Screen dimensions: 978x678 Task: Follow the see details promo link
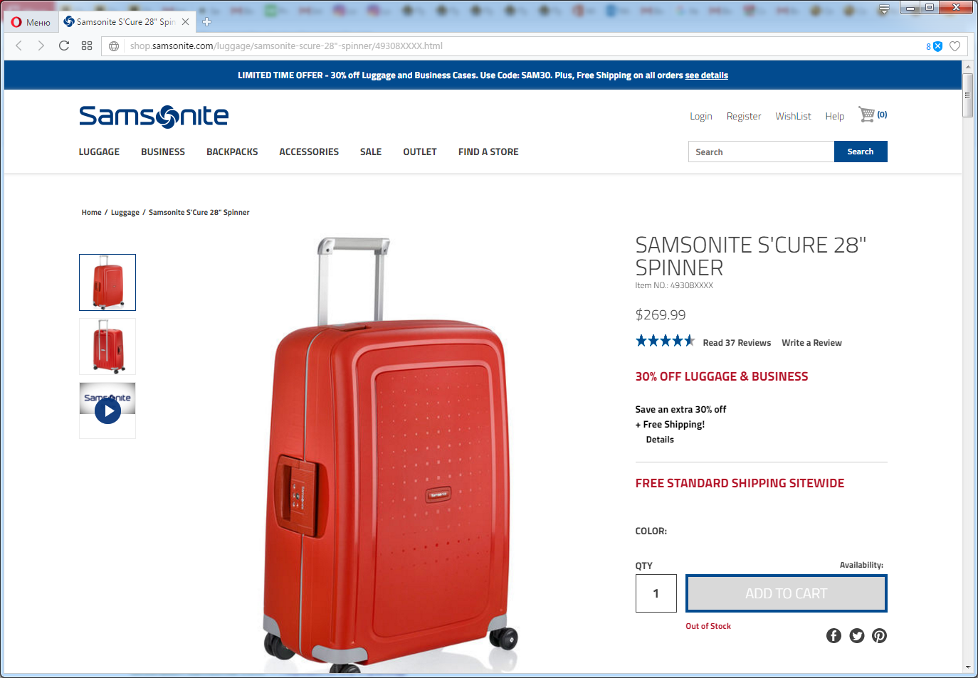706,75
